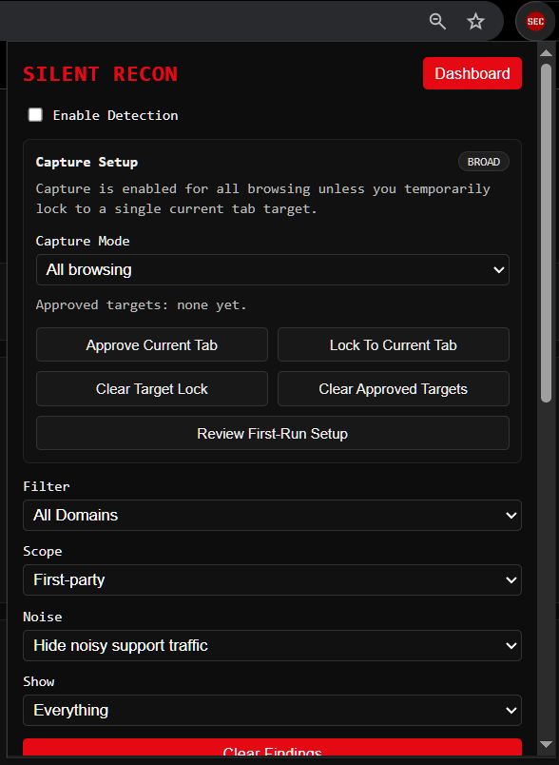Open the SEC extension icon in the toolbar
559x765 pixels.
click(535, 22)
